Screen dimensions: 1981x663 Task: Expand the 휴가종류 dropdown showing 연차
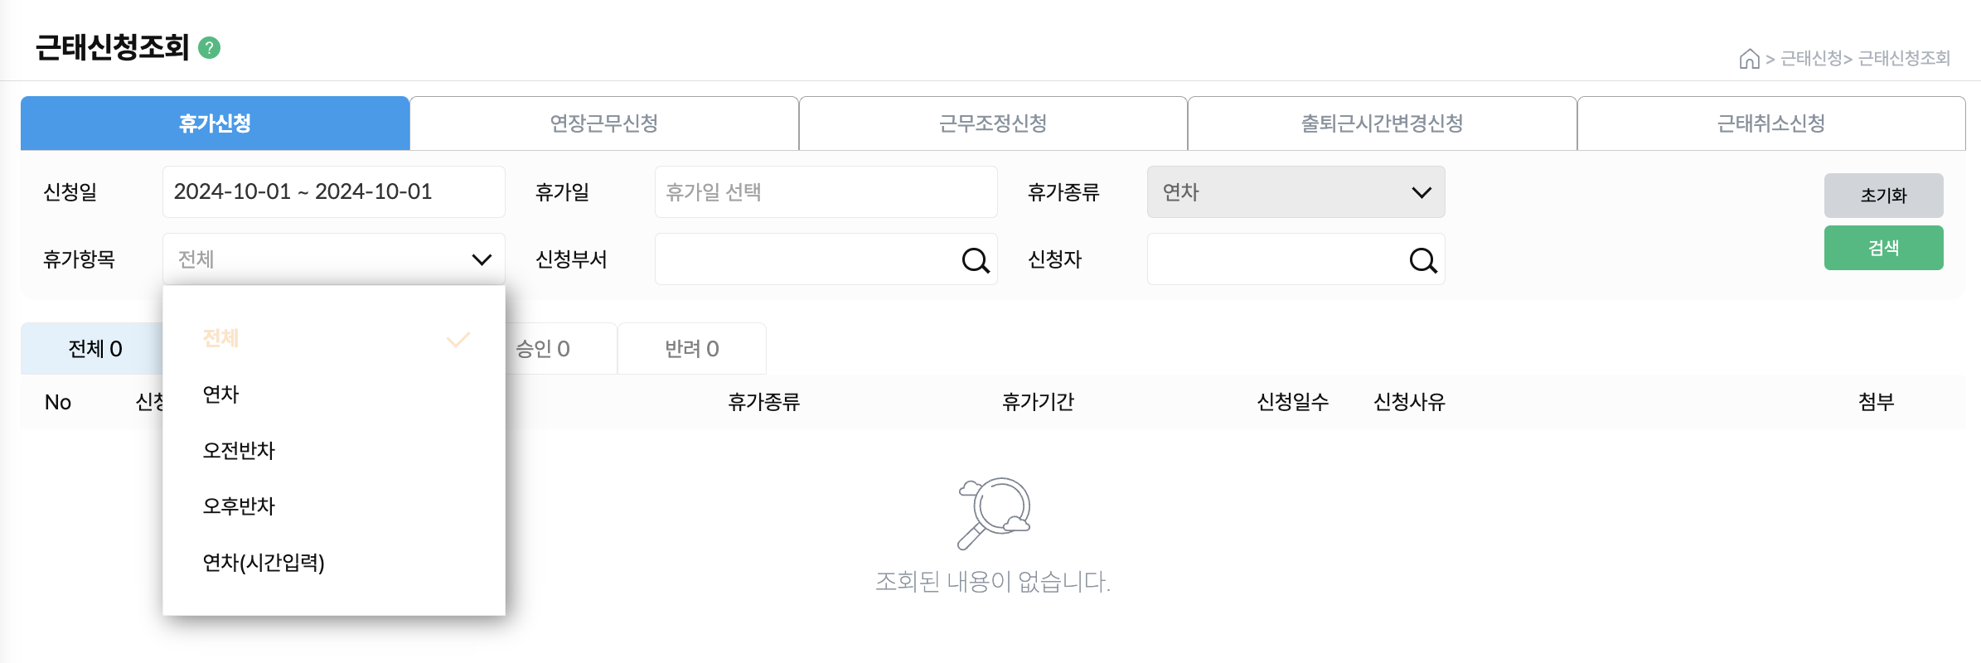click(1296, 192)
